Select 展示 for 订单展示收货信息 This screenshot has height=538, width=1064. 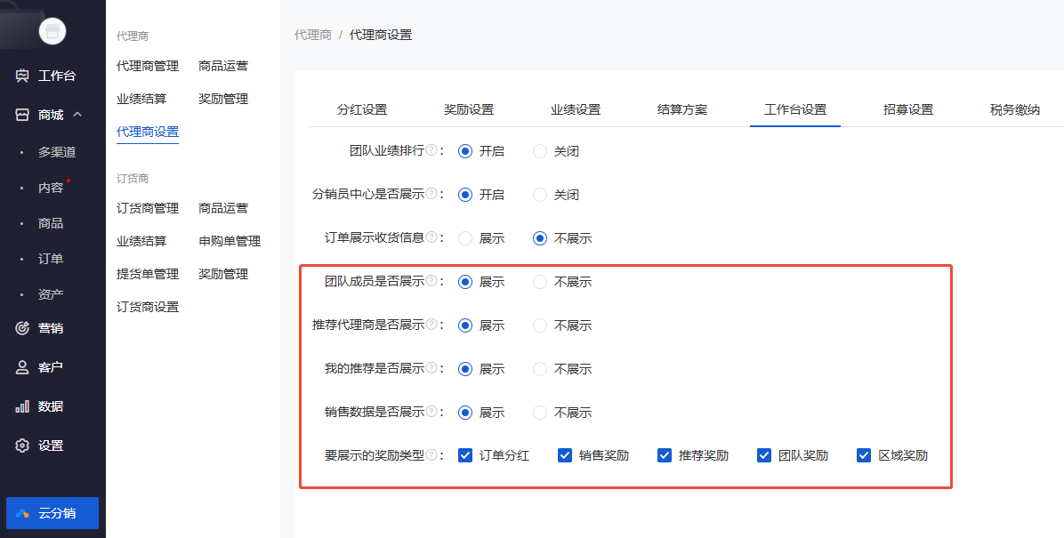(465, 238)
